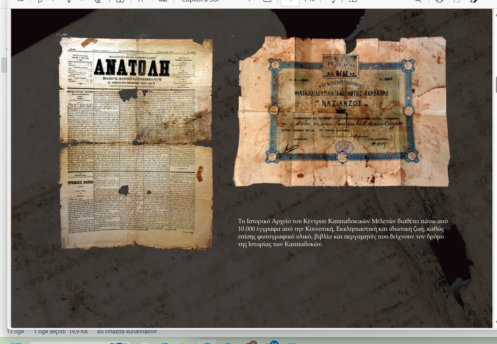Start Read aloud from the toolbar
Image resolution: width=497 pixels, height=344 pixels.
click(163, 1)
